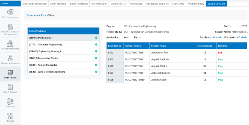This screenshot has height=125, width=249.
Task: Click student name Abhishek Subedi
Action: click(160, 73)
